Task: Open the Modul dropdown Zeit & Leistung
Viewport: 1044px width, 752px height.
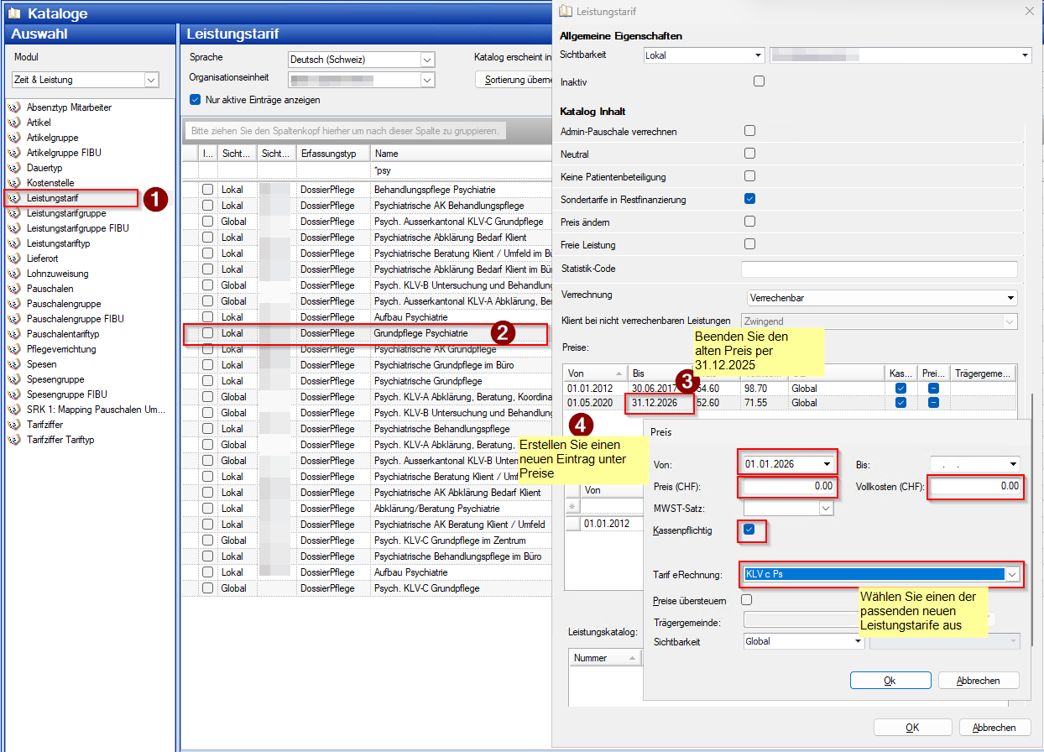Action: (151, 80)
